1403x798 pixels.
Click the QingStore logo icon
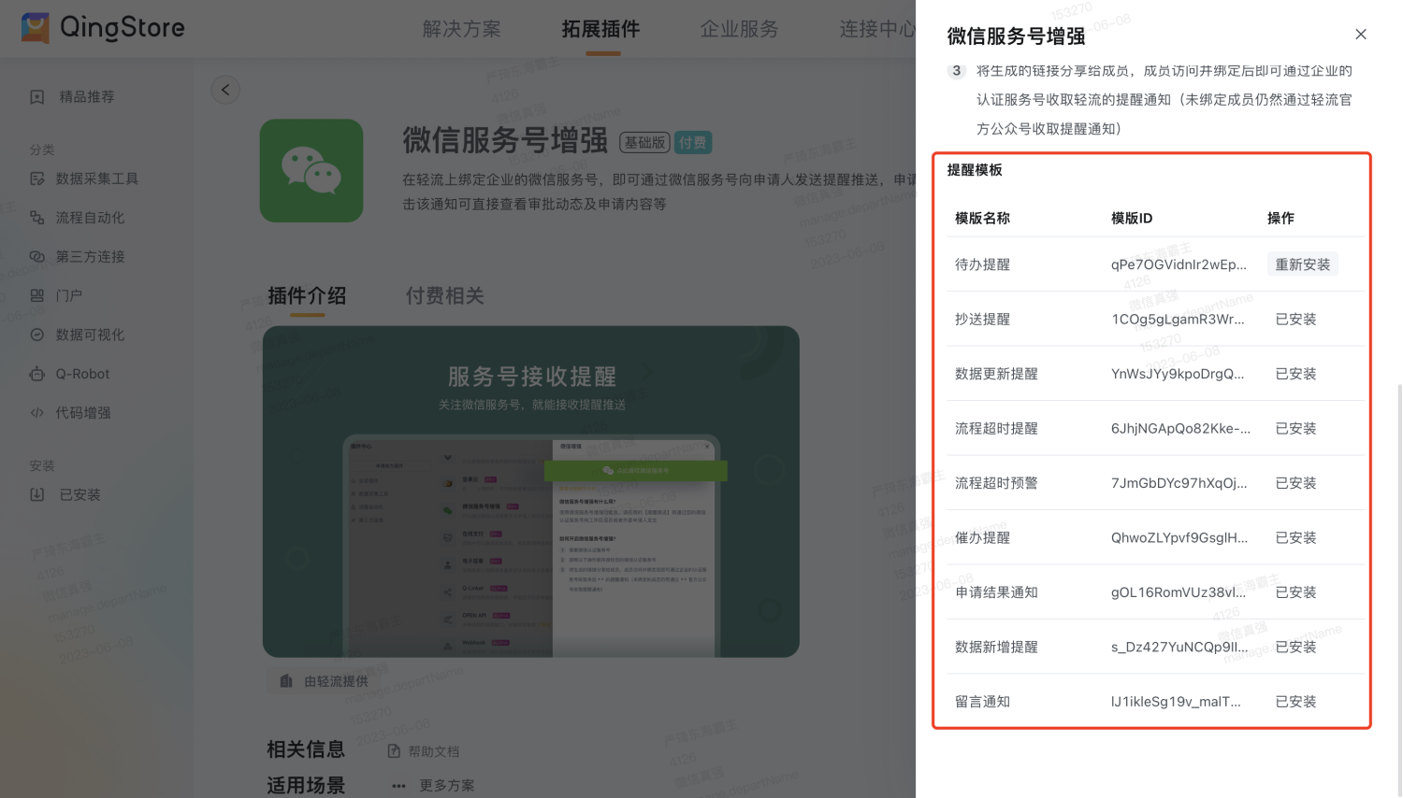[36, 27]
